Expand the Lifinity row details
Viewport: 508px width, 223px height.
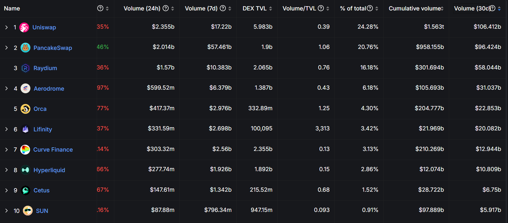coord(7,129)
